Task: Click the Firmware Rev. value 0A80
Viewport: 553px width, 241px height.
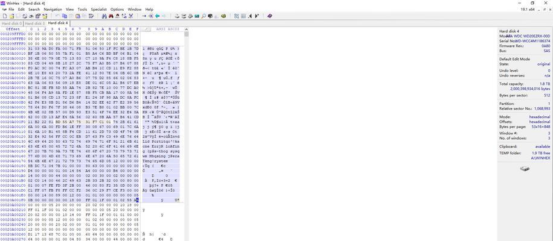Action: tap(546, 46)
